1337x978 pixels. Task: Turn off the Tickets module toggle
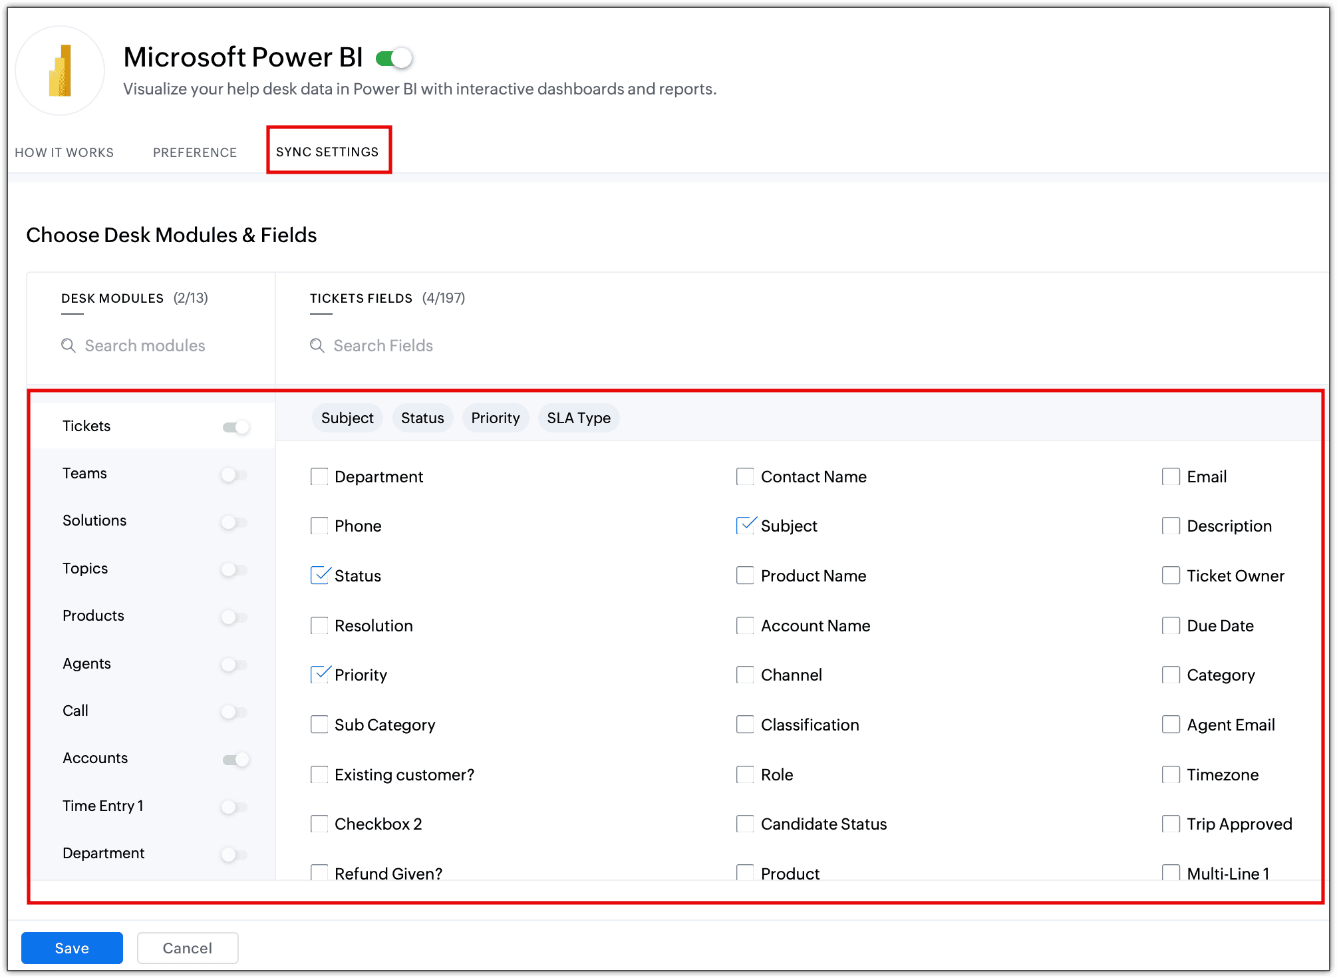click(x=235, y=427)
